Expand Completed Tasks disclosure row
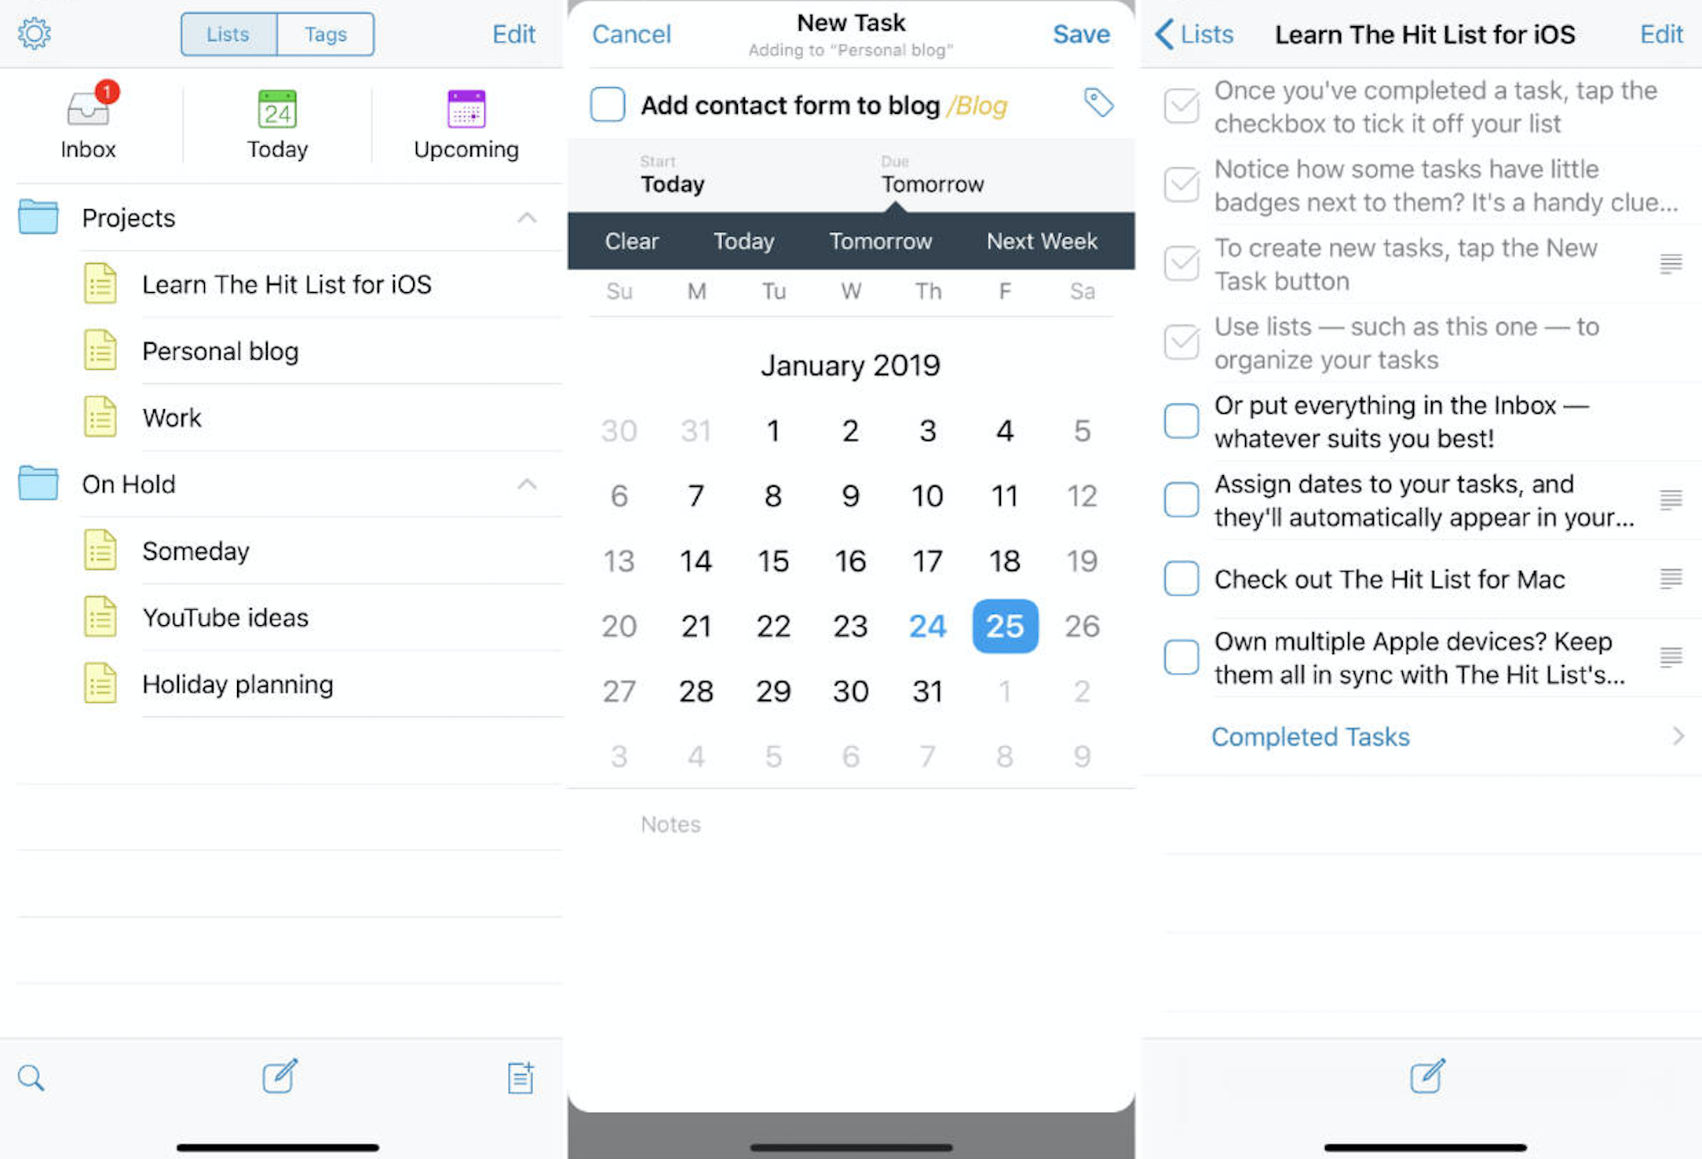 [x=1419, y=736]
